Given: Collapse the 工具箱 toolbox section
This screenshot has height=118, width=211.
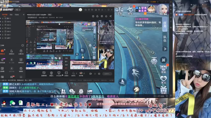Looking at the screenshot, I should pos(23,45).
